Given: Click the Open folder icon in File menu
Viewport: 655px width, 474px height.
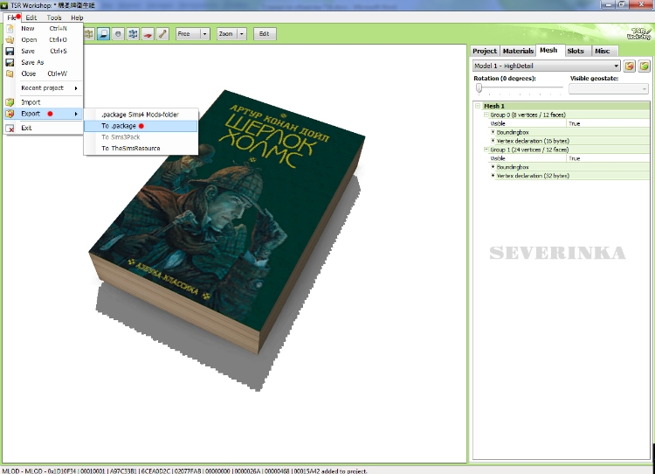Looking at the screenshot, I should click(10, 39).
